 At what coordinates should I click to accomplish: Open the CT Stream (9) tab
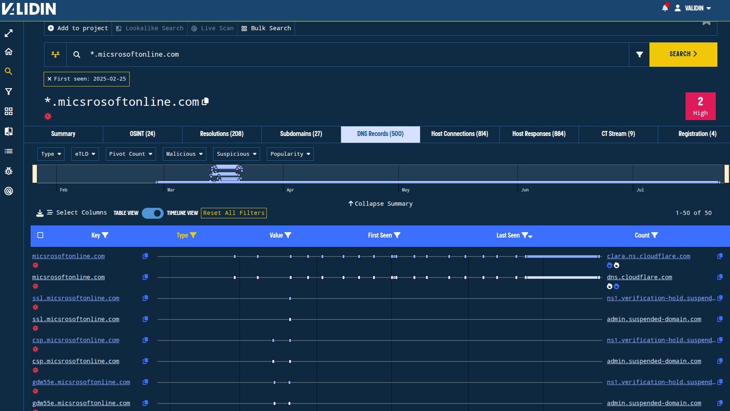click(618, 134)
